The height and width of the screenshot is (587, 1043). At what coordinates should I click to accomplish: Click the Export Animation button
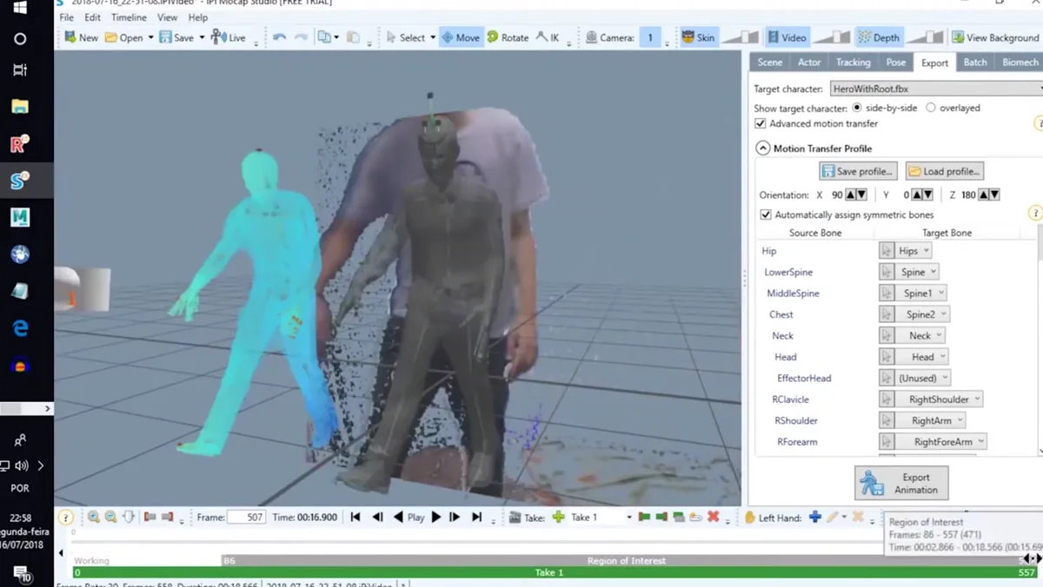pos(901,484)
